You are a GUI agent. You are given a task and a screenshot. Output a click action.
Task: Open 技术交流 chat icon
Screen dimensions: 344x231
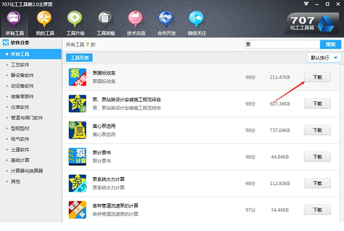pyautogui.click(x=135, y=22)
